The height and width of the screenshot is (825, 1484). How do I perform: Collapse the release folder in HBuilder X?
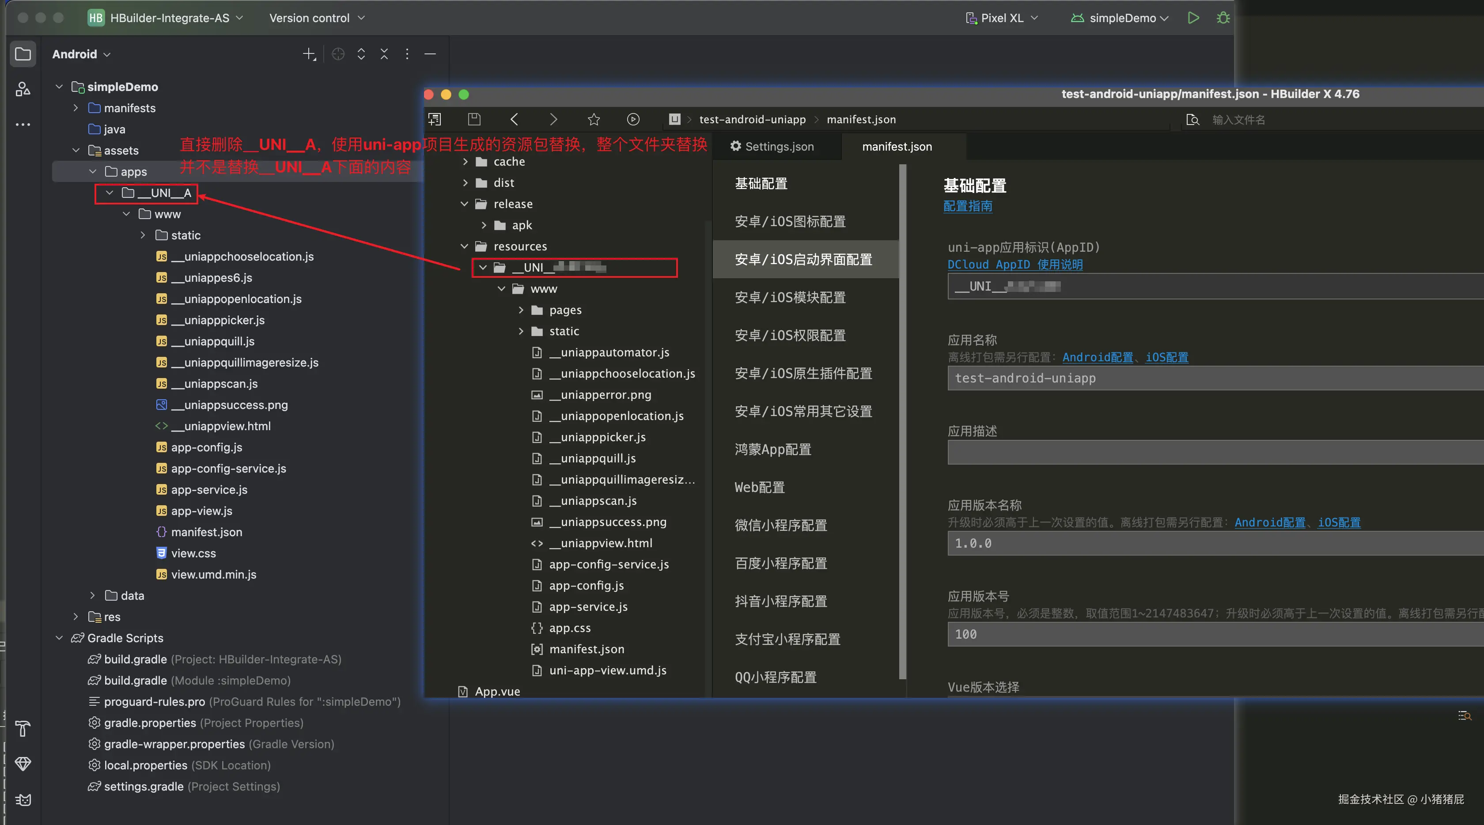(464, 204)
